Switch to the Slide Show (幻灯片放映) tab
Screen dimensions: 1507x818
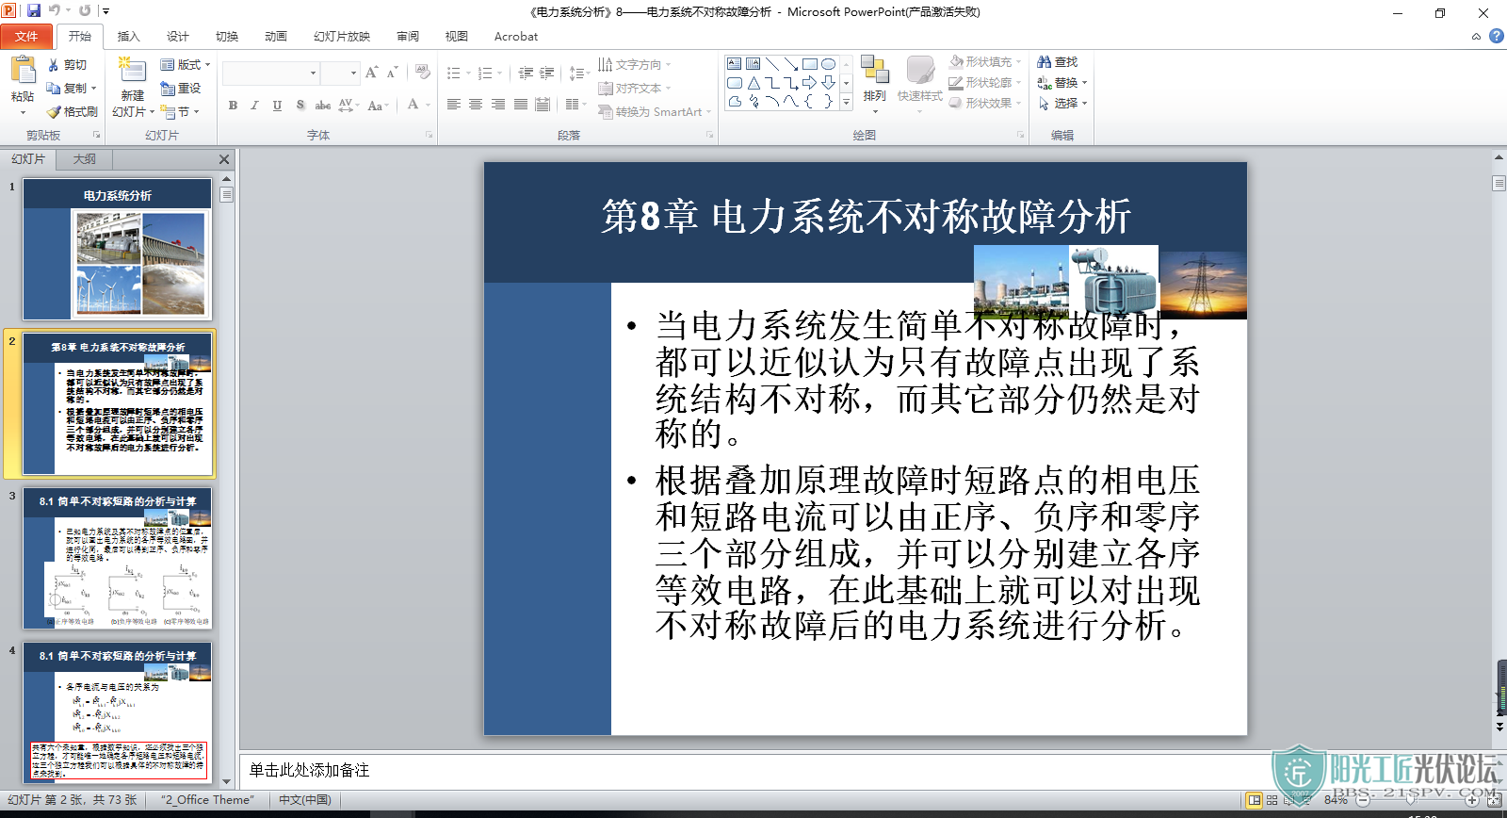pos(342,37)
